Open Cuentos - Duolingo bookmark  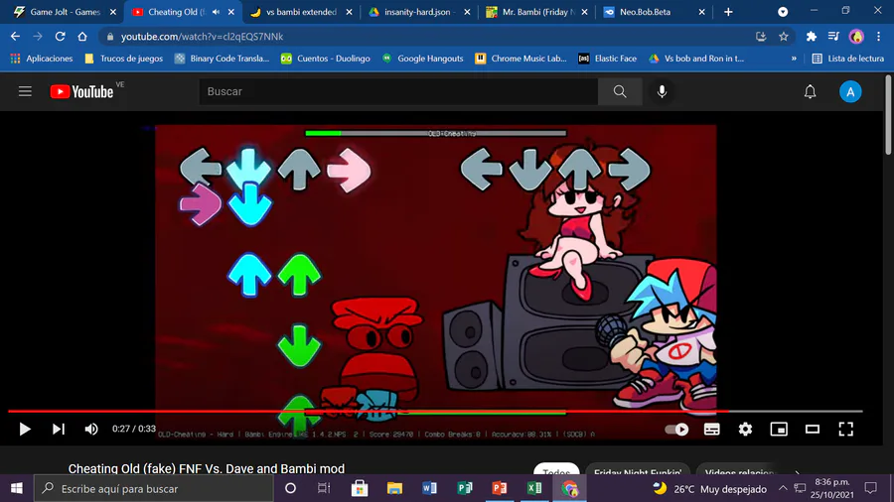(326, 59)
